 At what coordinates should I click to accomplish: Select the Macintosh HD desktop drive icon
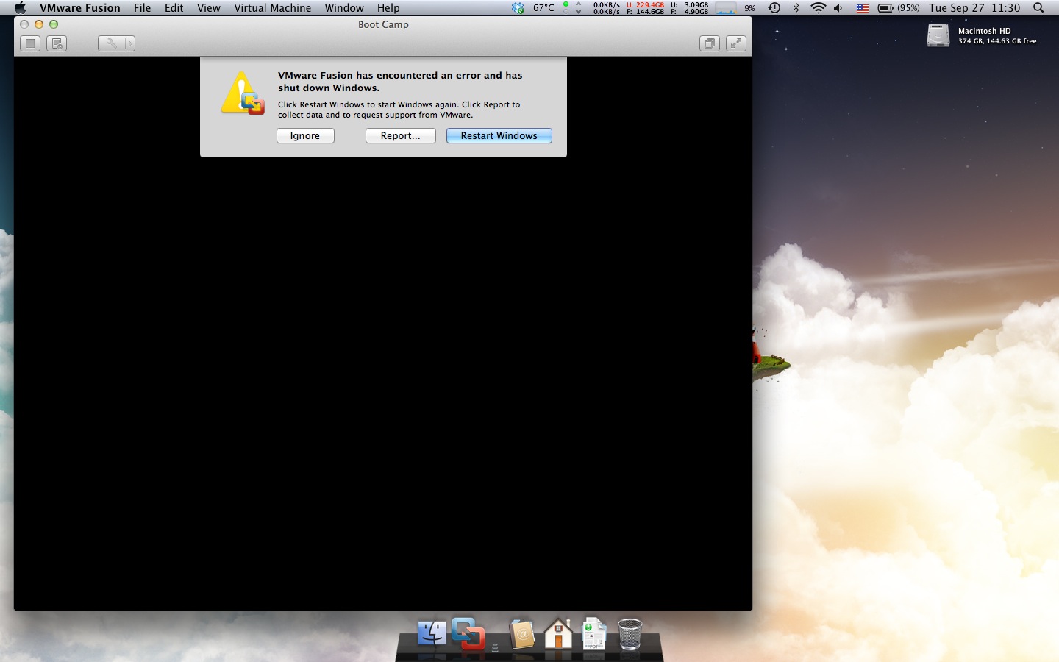tap(938, 35)
